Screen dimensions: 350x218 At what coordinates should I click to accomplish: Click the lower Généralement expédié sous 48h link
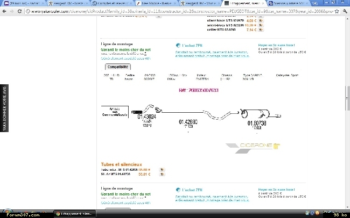(125, 203)
